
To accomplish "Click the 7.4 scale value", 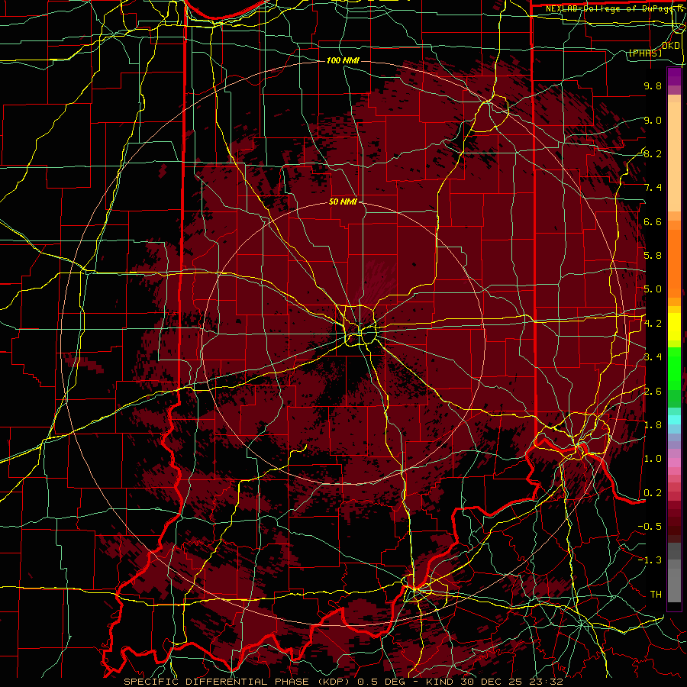I will click(653, 188).
